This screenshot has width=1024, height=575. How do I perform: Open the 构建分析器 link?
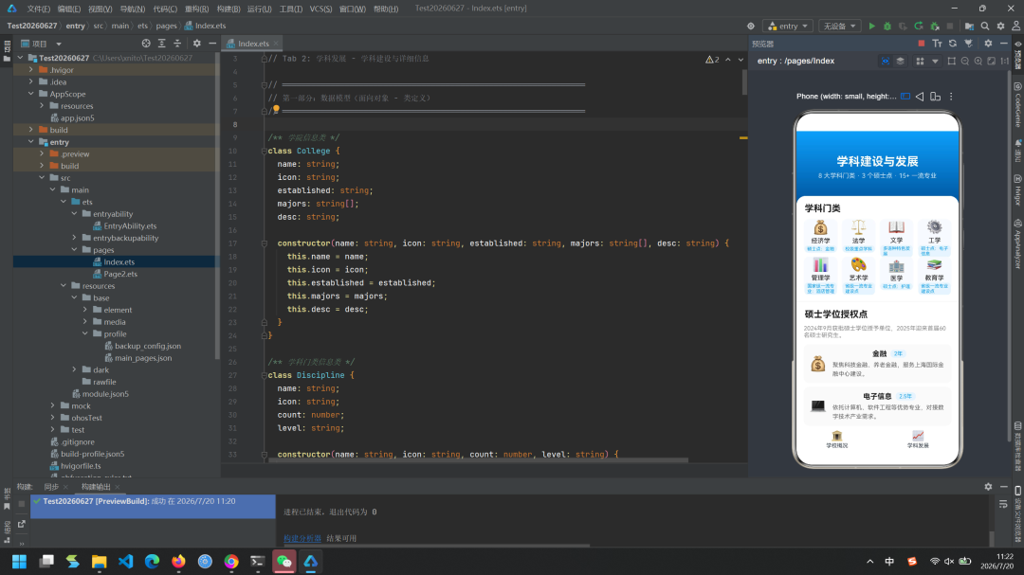point(302,538)
